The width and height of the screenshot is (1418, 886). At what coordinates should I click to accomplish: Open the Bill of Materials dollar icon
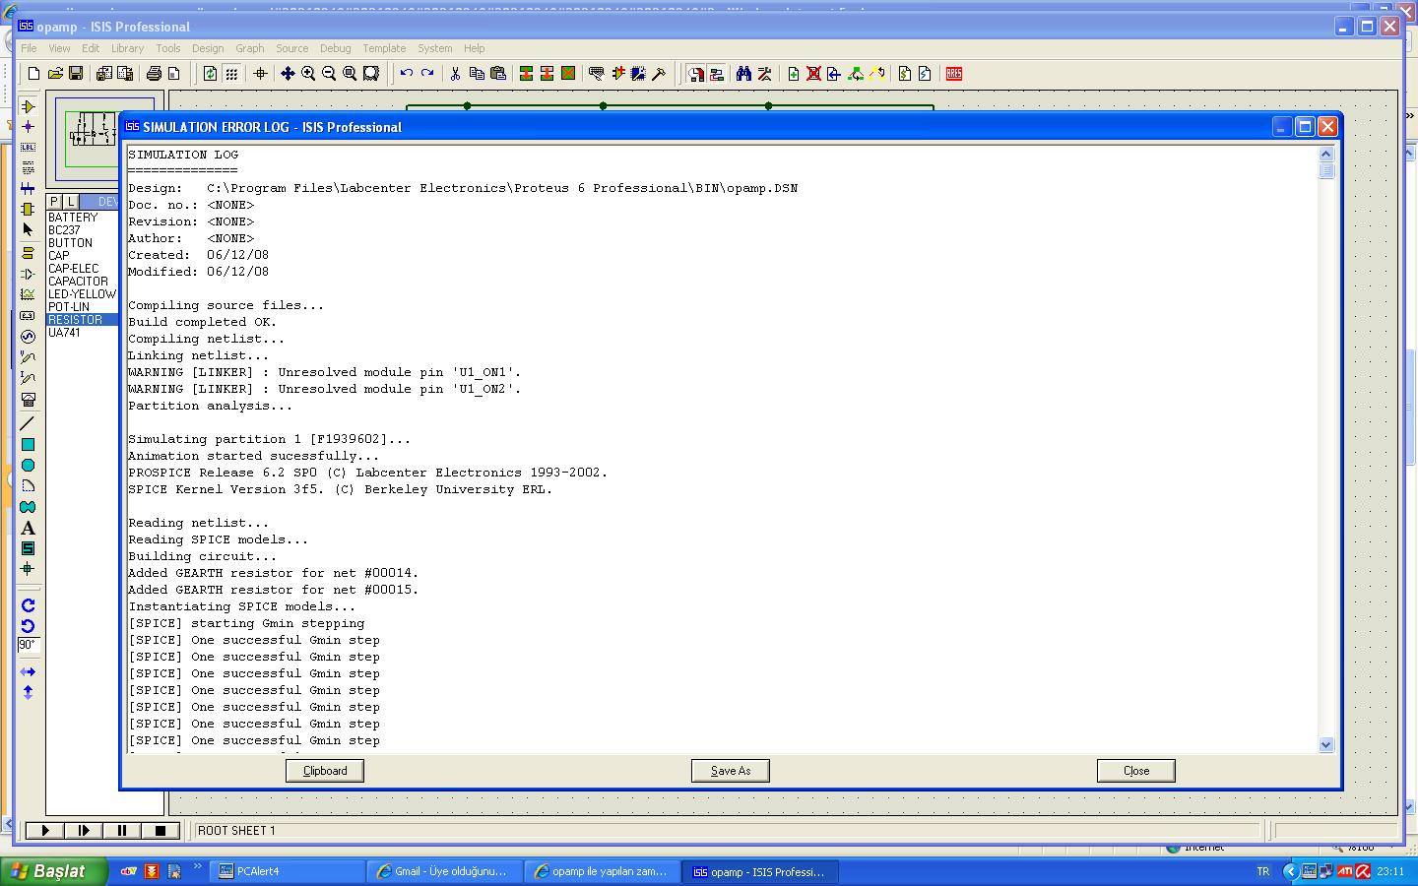(x=904, y=74)
